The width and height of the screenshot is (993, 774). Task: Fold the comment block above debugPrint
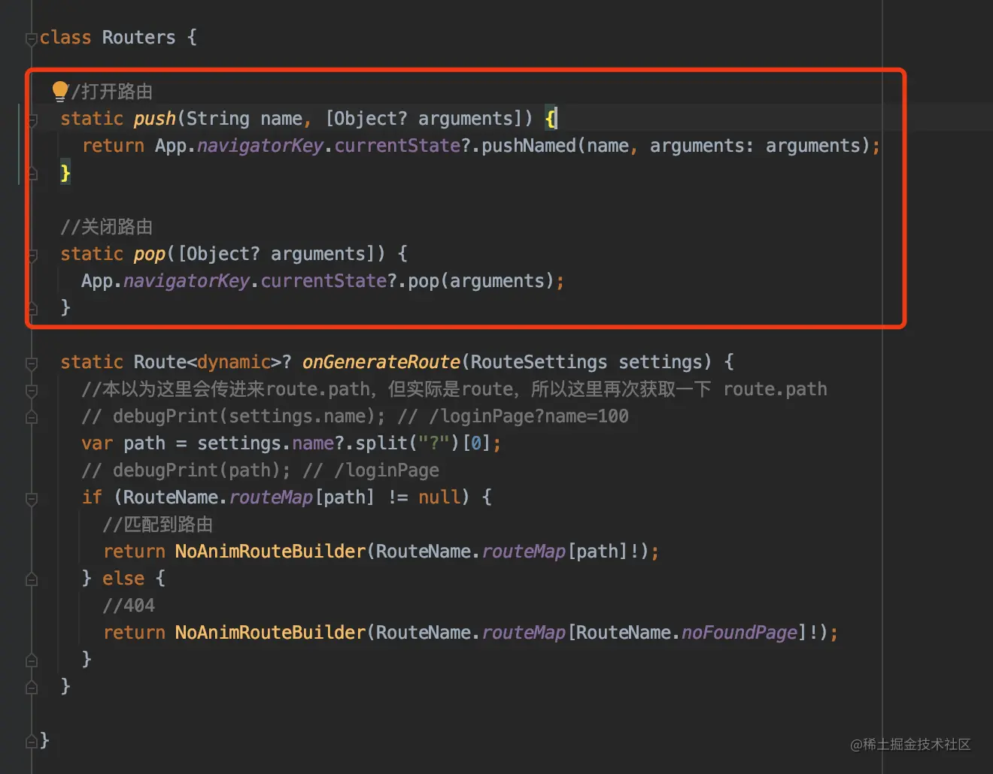[32, 390]
